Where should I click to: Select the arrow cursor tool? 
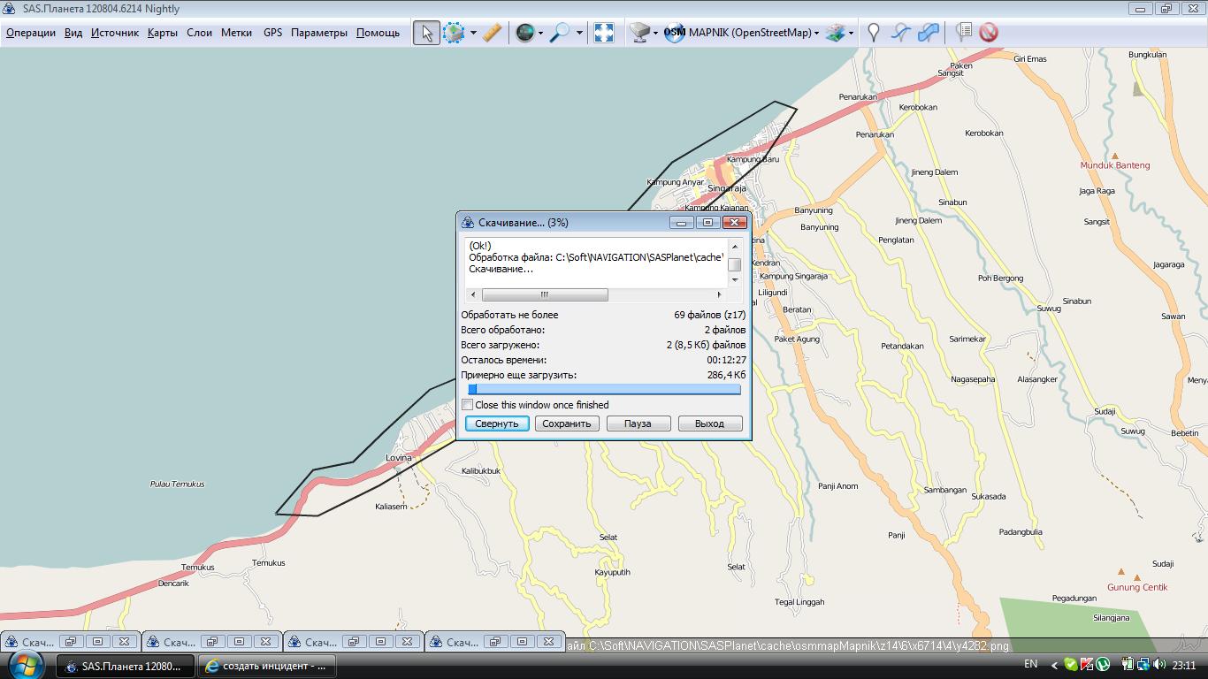[x=426, y=33]
